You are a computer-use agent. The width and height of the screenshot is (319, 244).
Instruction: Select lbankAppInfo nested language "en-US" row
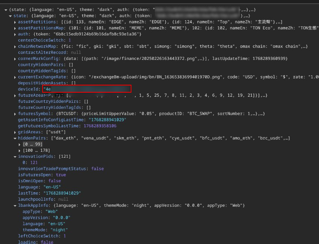coord(44,224)
